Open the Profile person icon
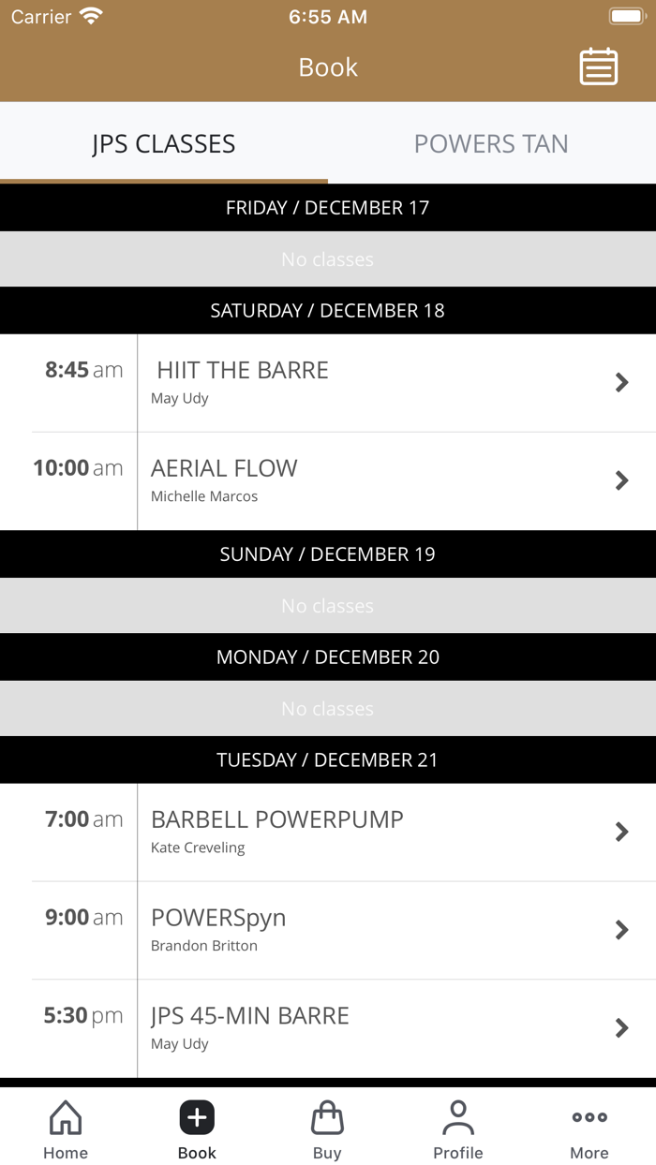The width and height of the screenshot is (656, 1165). [458, 1117]
